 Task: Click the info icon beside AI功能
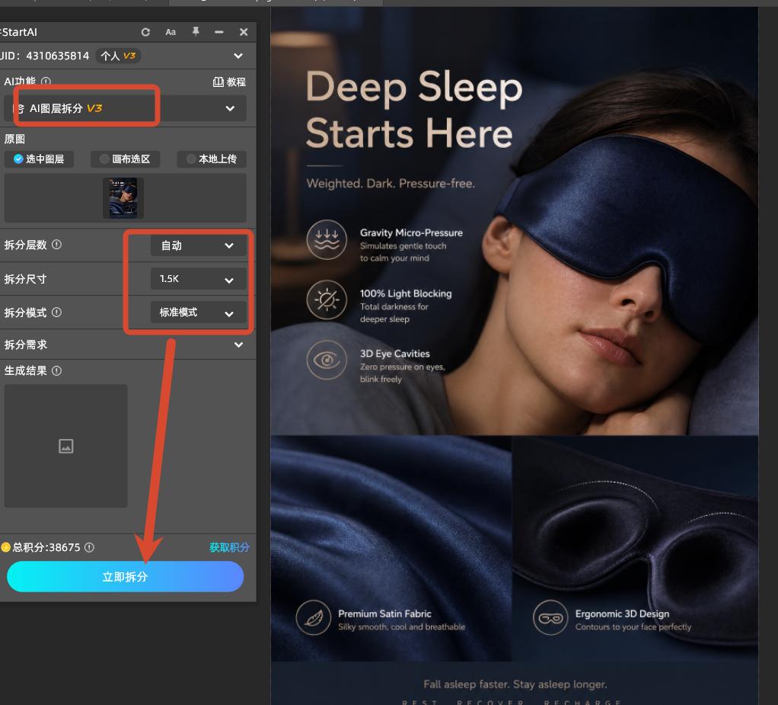click(x=46, y=82)
